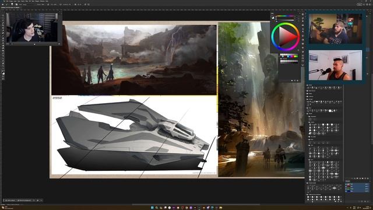Image resolution: width=373 pixels, height=210 pixels.
Task: Click the Navigator zoom-in mountain icon
Action: pyautogui.click(x=59, y=44)
